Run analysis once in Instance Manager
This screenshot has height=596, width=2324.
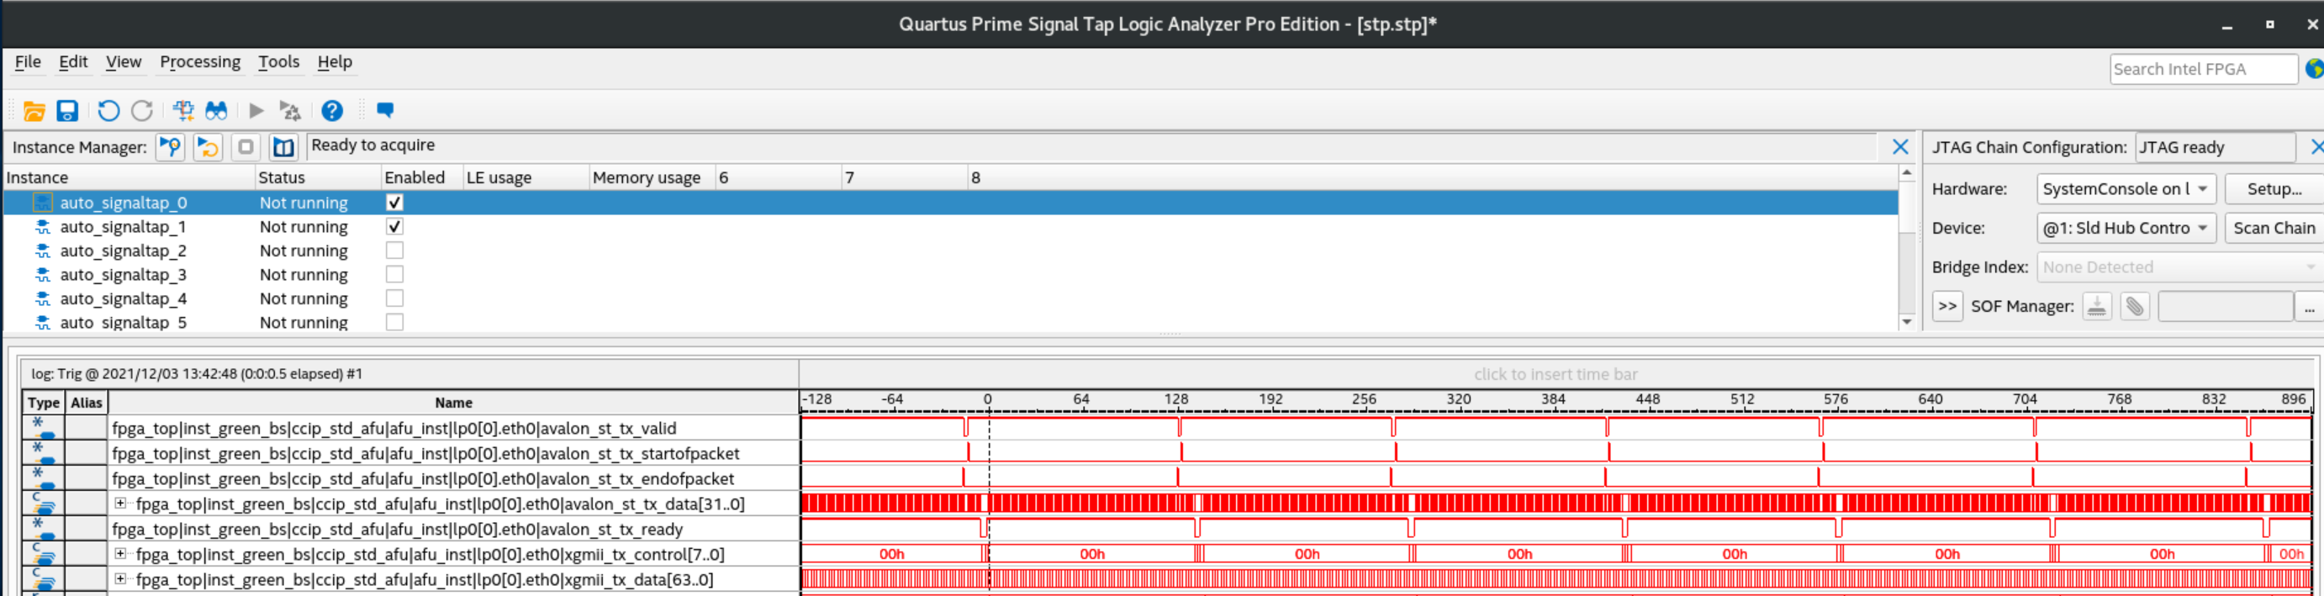tap(171, 147)
